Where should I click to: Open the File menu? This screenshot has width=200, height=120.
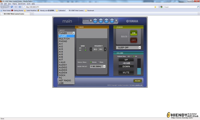(x=2, y=4)
